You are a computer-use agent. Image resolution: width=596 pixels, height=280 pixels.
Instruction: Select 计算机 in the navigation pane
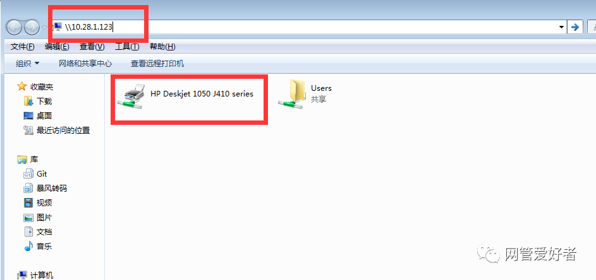(42, 276)
